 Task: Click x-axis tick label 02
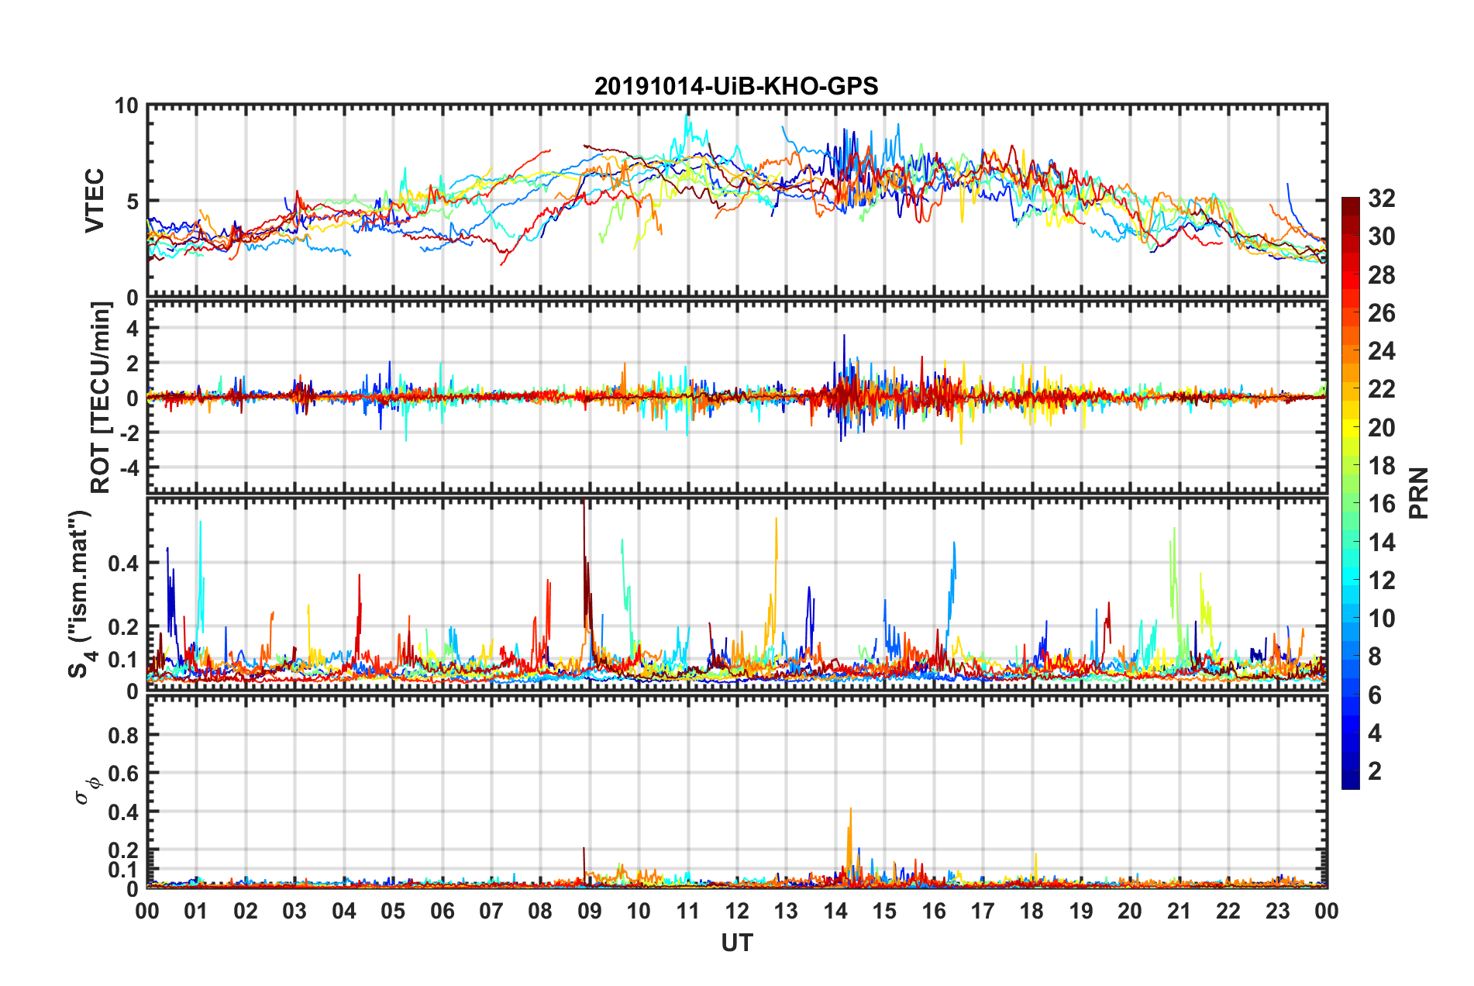[246, 911]
